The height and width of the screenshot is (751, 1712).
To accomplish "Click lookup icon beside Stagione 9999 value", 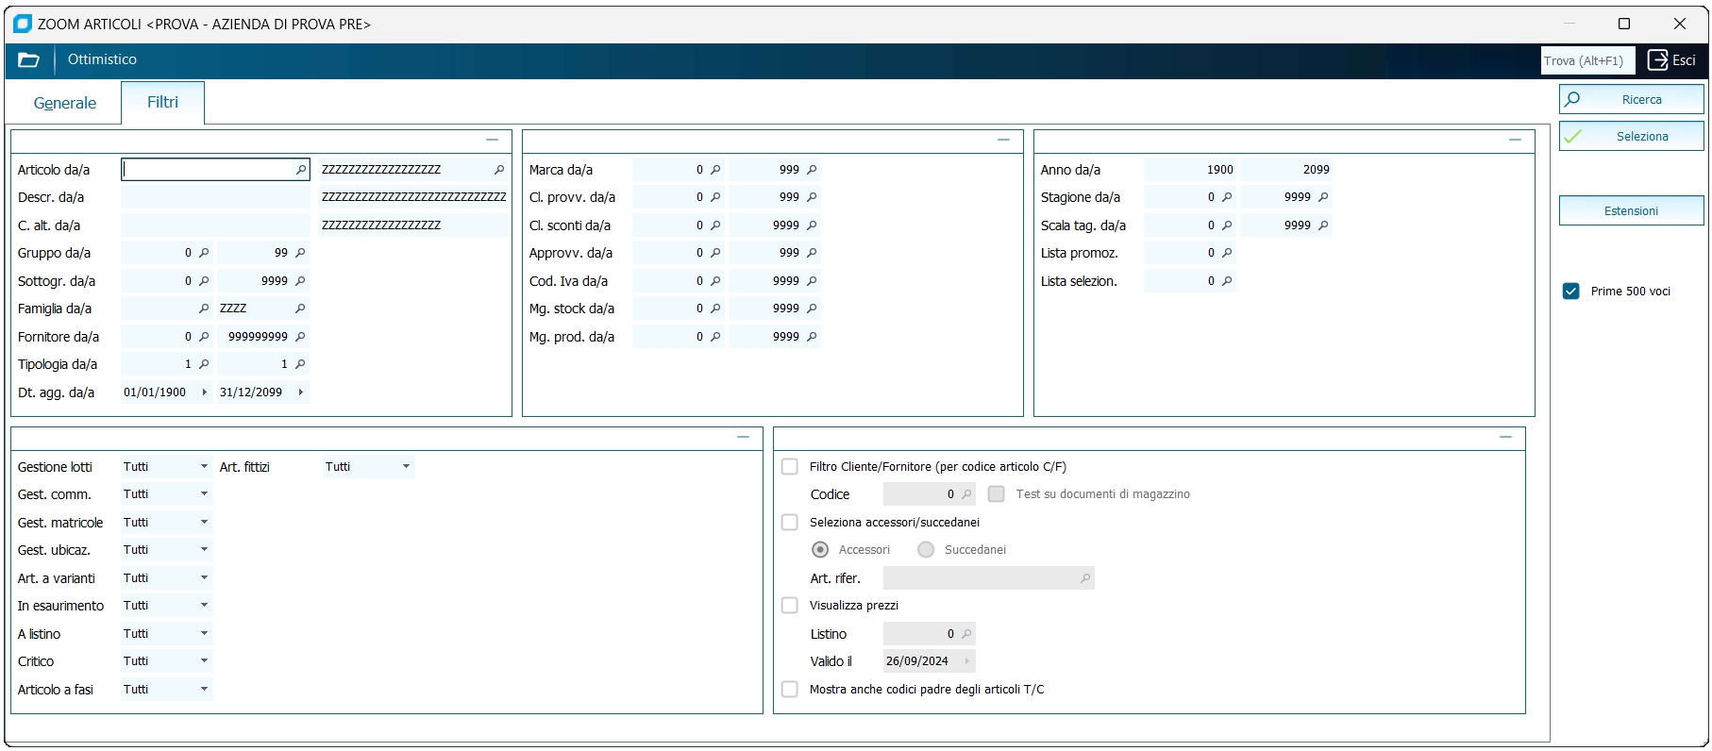I will point(1323,197).
